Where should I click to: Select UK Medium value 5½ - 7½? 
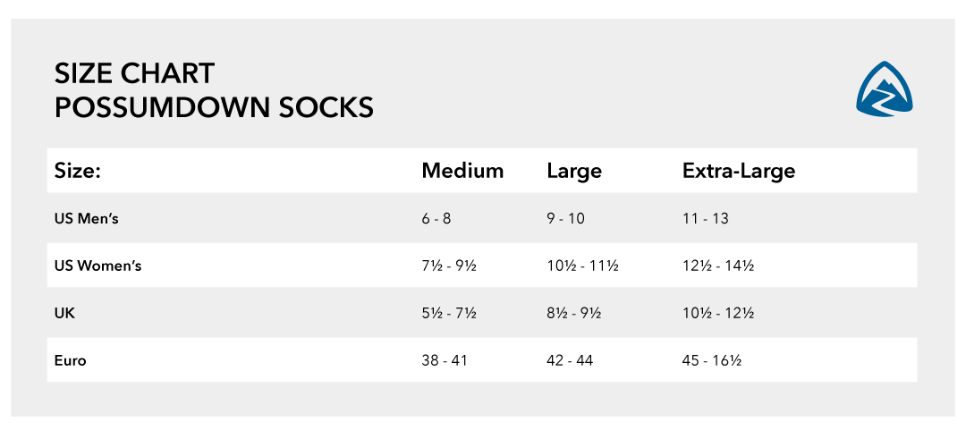(449, 314)
